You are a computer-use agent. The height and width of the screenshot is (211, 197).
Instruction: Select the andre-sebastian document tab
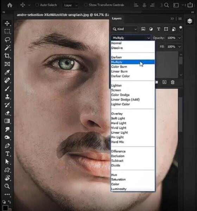63,15
